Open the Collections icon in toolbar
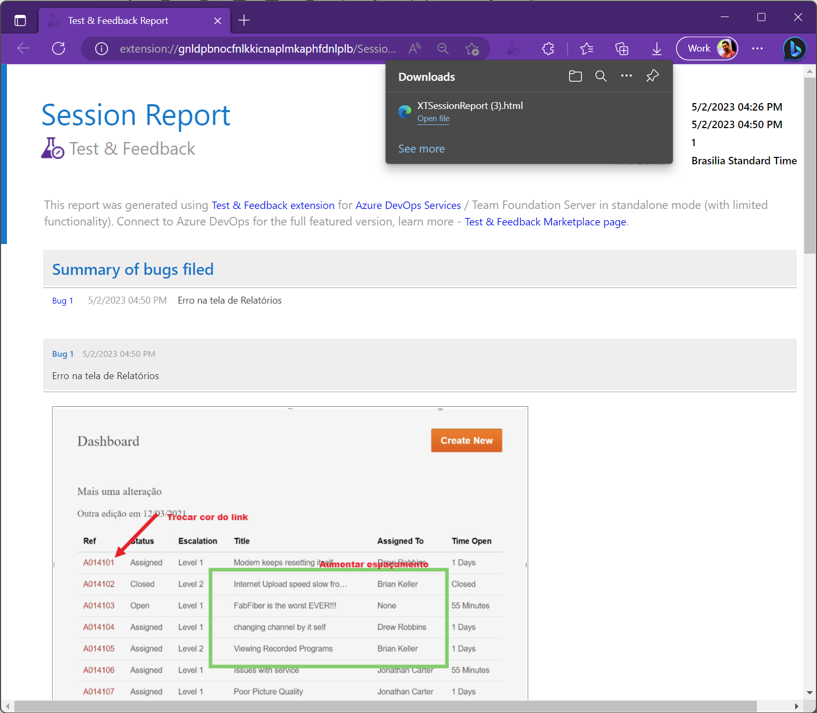The width and height of the screenshot is (817, 713). (x=622, y=49)
